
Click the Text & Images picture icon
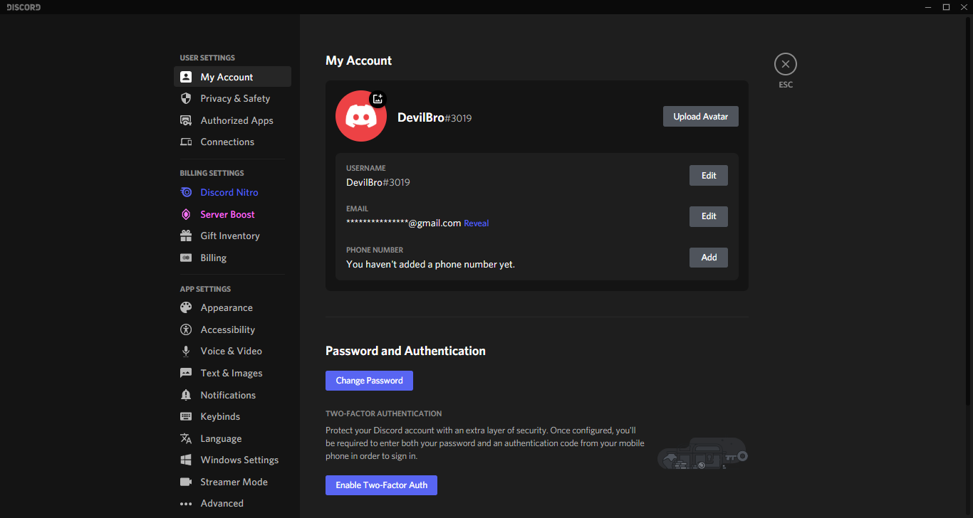186,373
